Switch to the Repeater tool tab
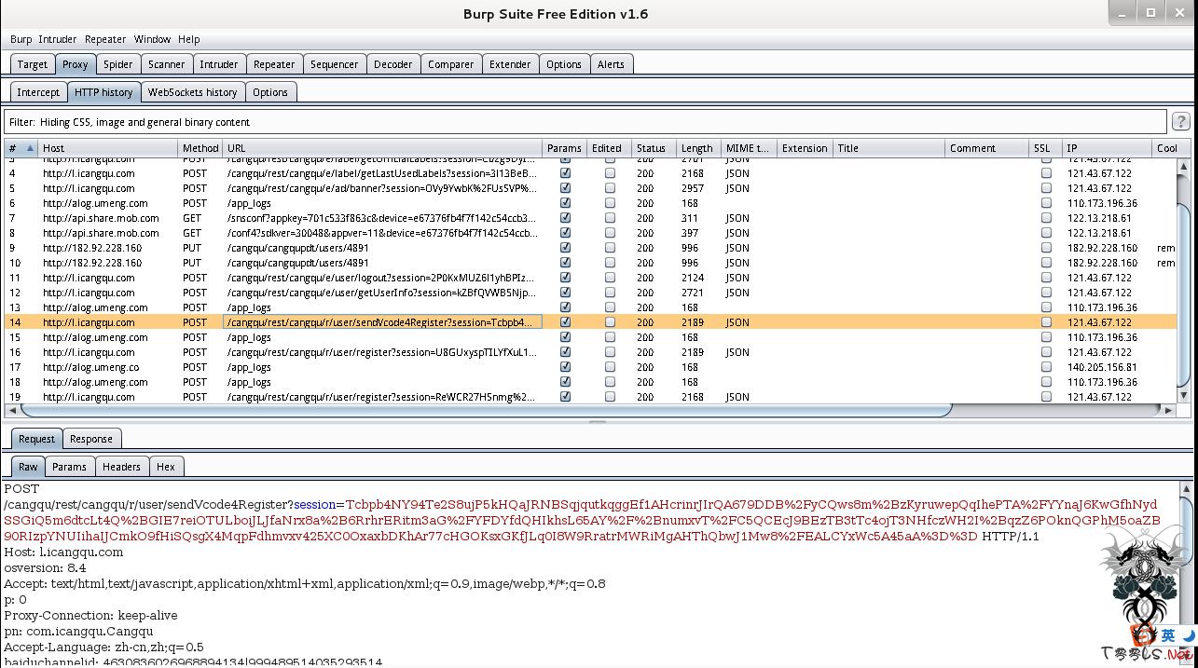The image size is (1198, 668). click(274, 64)
